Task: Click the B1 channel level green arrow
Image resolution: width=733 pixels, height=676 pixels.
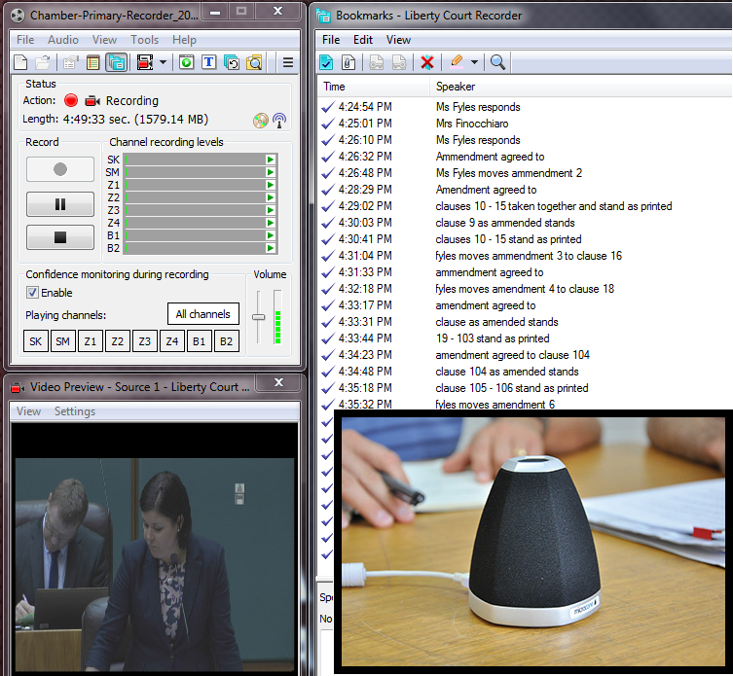Action: [271, 235]
